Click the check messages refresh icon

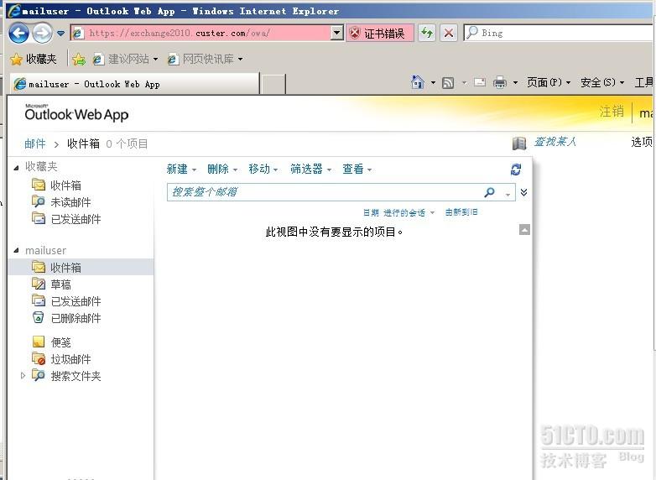(x=516, y=170)
